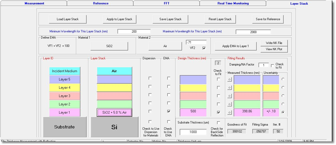Click Layer 5 blue stack material button
This screenshot has height=145, width=336.
[x=114, y=79]
